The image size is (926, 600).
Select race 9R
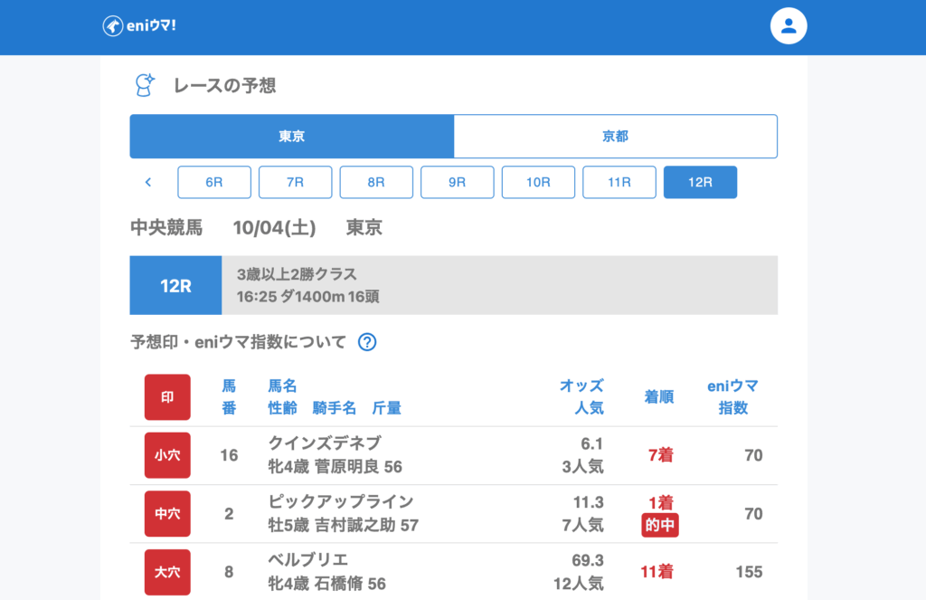pyautogui.click(x=457, y=182)
